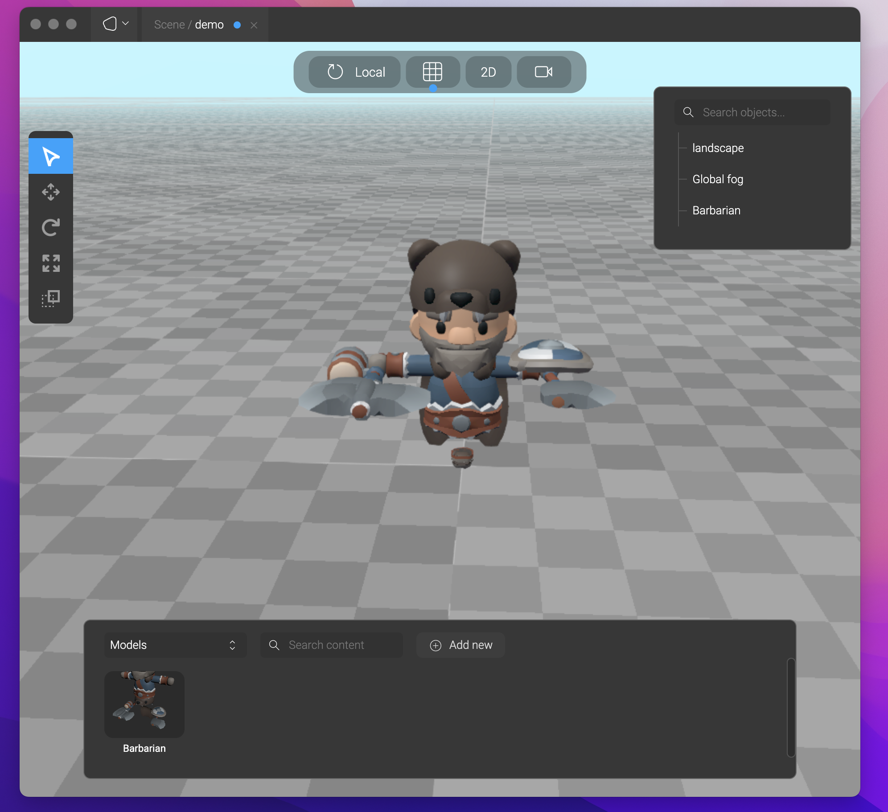This screenshot has height=812, width=888.
Task: Select the arrow selection tool
Action: (x=50, y=156)
